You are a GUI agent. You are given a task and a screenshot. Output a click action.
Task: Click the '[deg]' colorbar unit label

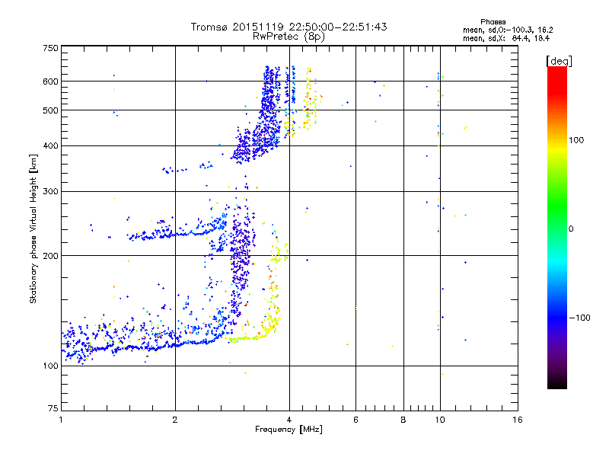tap(559, 61)
